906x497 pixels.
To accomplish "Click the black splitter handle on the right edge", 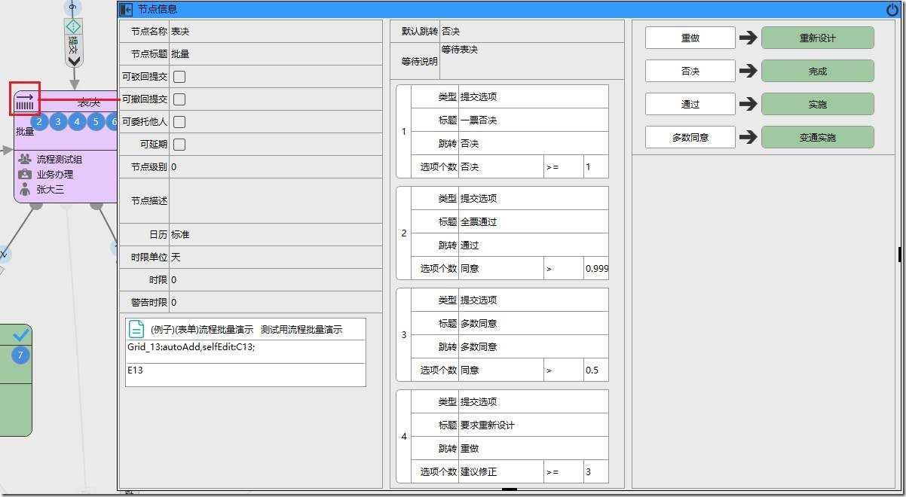I will point(900,255).
